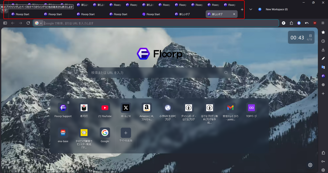This screenshot has height=173, width=328.
Task: Reload the current page
Action: point(28,23)
